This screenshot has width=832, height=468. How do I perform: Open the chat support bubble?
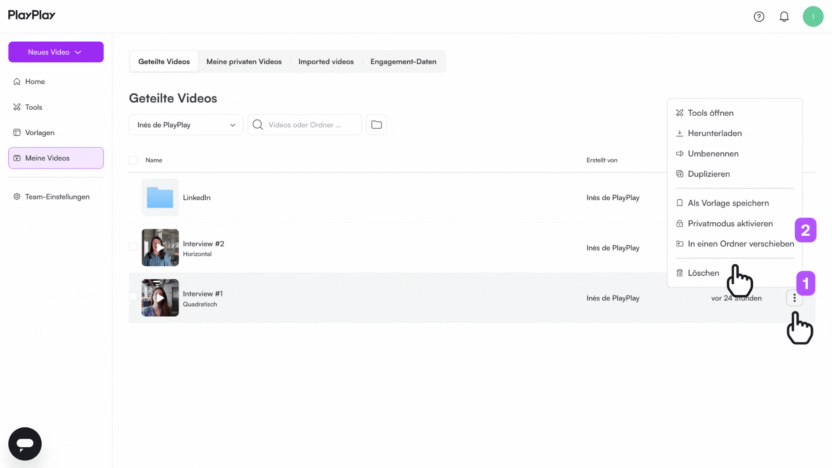click(25, 444)
